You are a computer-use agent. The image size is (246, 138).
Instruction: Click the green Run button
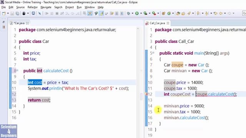[x=137, y=13]
